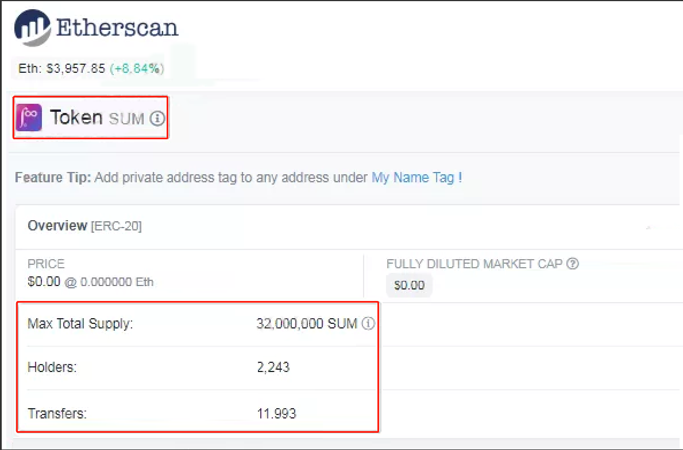This screenshot has width=683, height=450.
Task: Open the info icon beside SUM
Action: pos(157,118)
